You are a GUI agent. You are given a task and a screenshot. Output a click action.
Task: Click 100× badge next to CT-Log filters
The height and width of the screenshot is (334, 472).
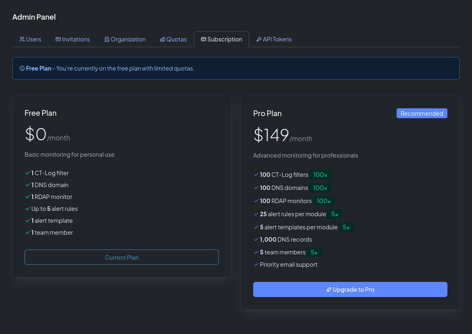click(x=320, y=174)
